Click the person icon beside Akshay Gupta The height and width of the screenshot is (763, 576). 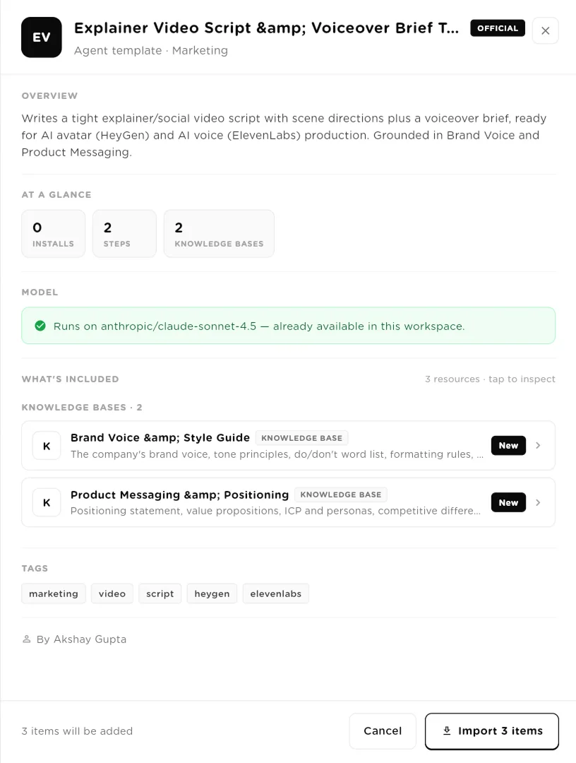point(27,639)
